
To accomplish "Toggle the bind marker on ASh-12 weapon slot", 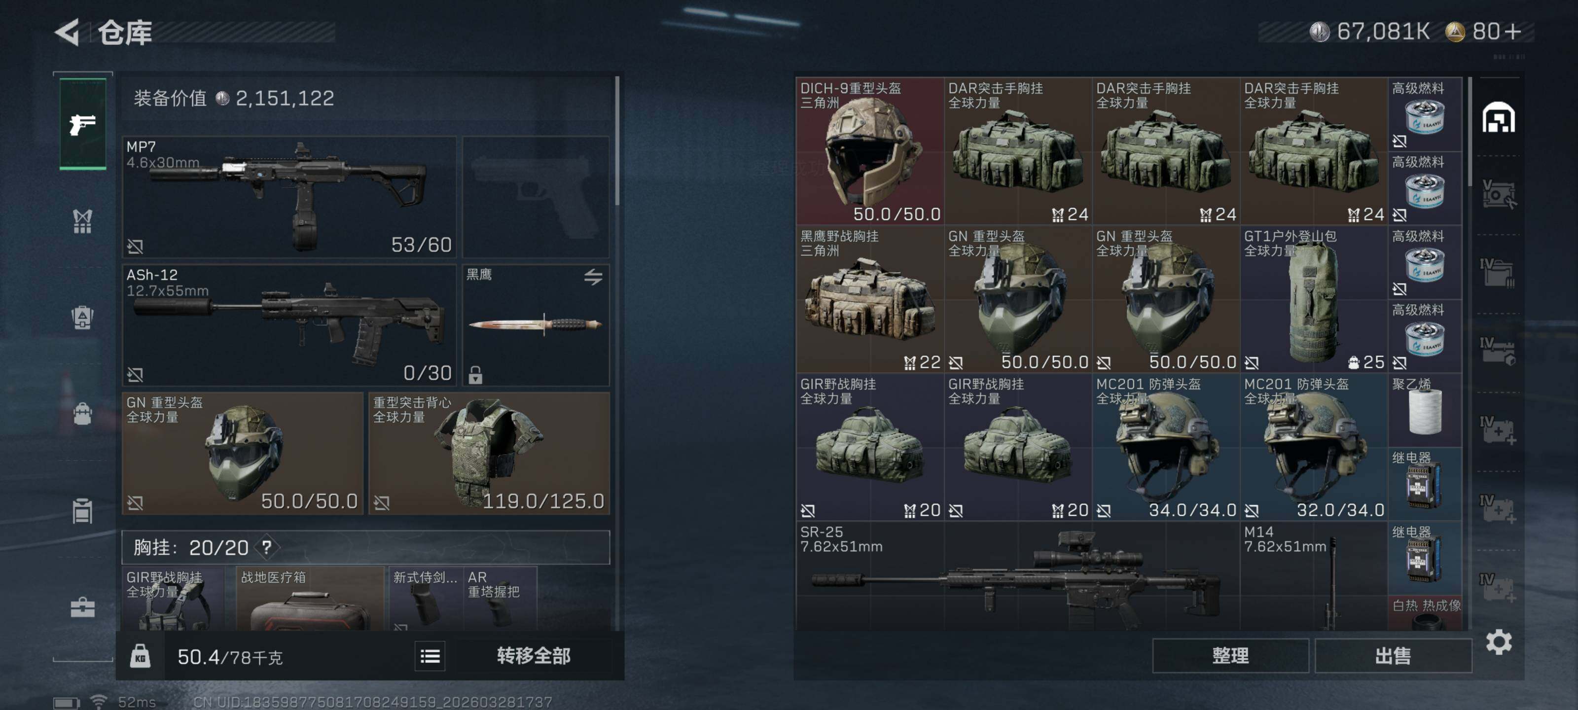I will (135, 374).
